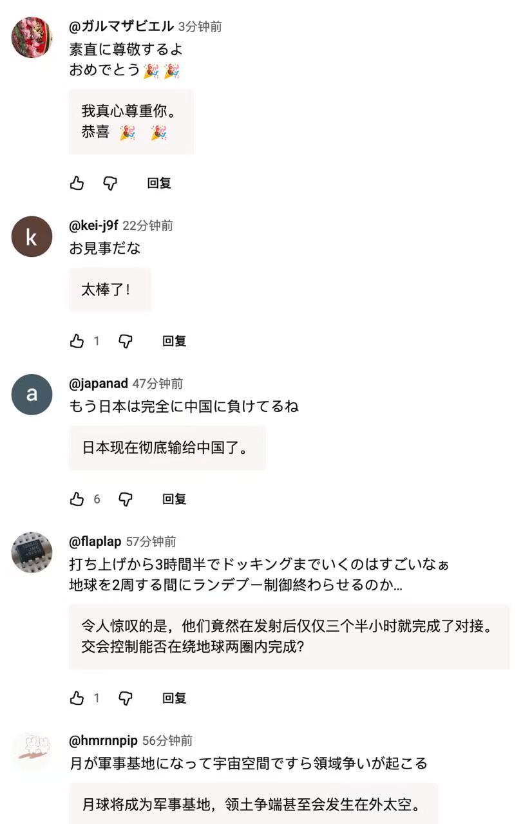Dislike the comment by @ガルマザビエル
532x824 pixels.
click(111, 183)
